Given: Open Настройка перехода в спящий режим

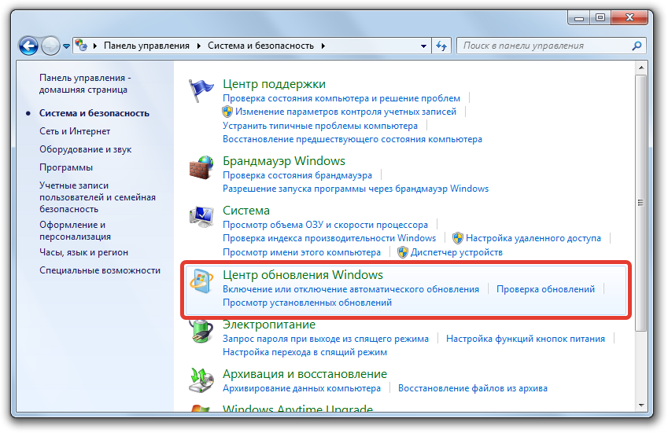Looking at the screenshot, I should tap(305, 352).
